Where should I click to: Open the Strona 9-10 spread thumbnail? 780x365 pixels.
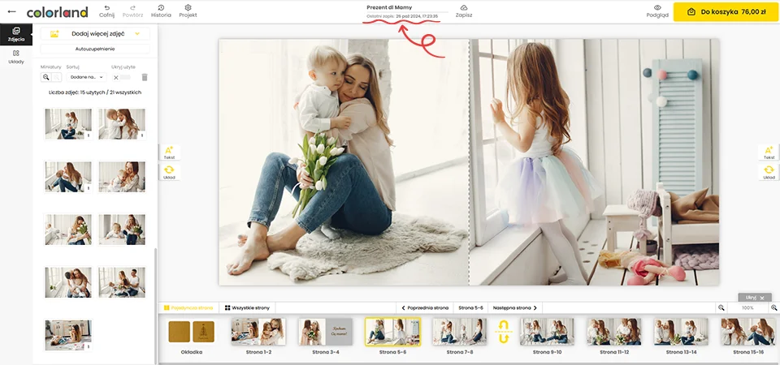tap(547, 332)
